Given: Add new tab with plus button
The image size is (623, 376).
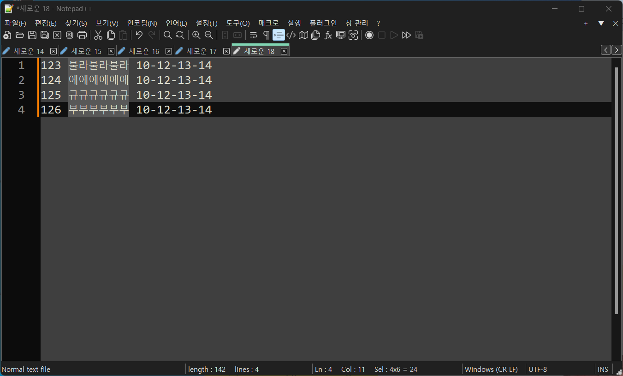Looking at the screenshot, I should pos(586,24).
